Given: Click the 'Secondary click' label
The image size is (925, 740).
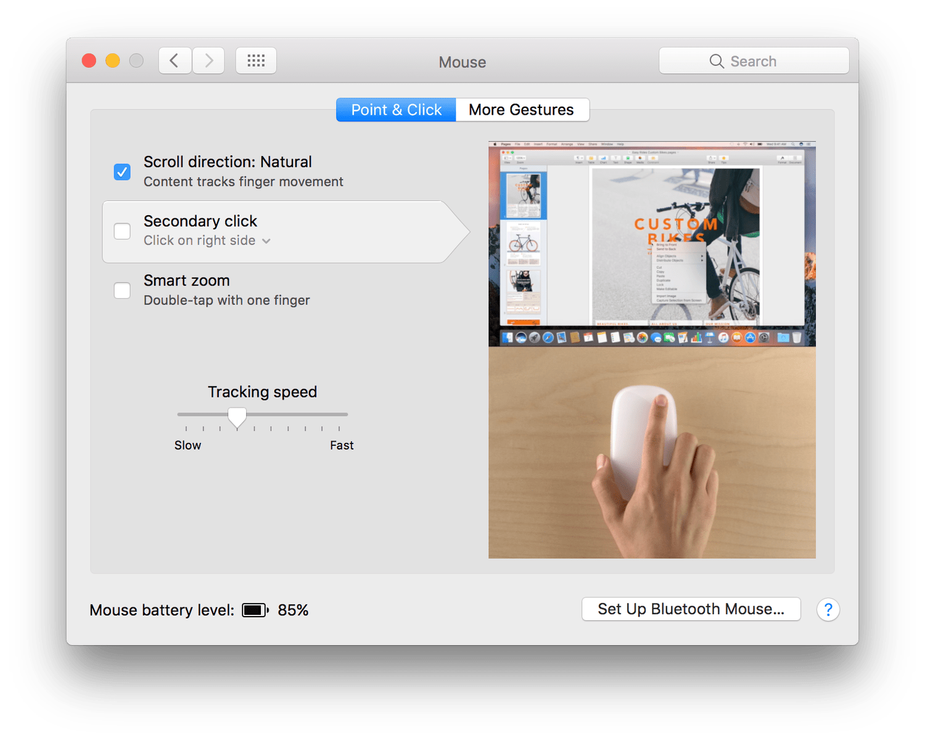Looking at the screenshot, I should [200, 221].
